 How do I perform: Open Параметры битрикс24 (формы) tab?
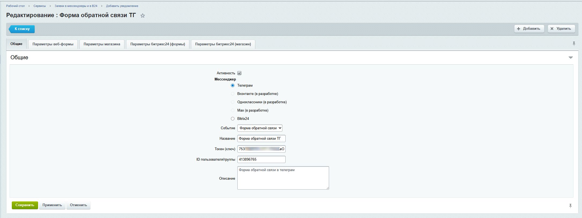coord(158,44)
